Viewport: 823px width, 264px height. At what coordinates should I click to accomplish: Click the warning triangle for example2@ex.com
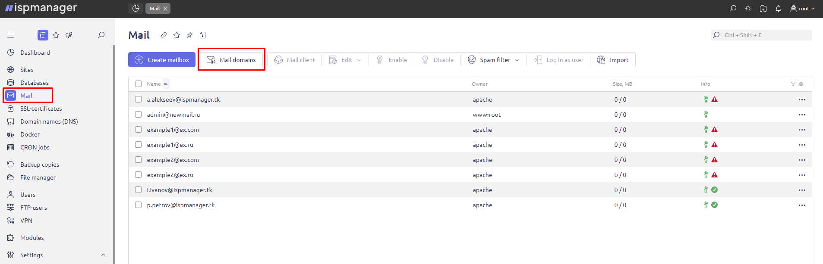pyautogui.click(x=715, y=160)
